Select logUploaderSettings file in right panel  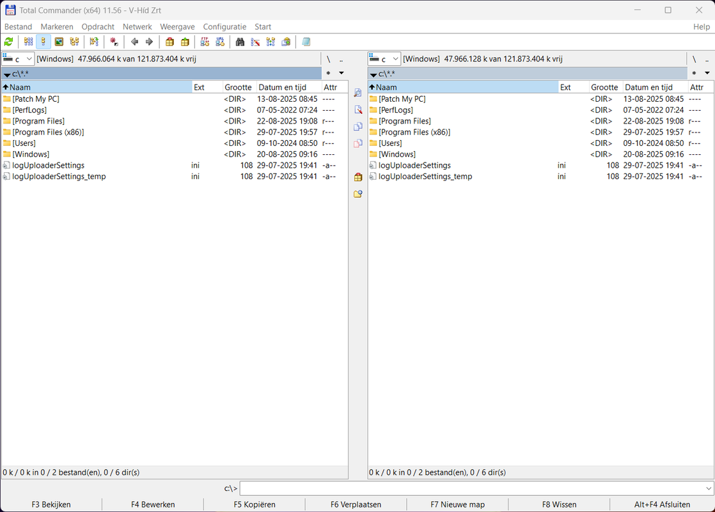pyautogui.click(x=541, y=165)
